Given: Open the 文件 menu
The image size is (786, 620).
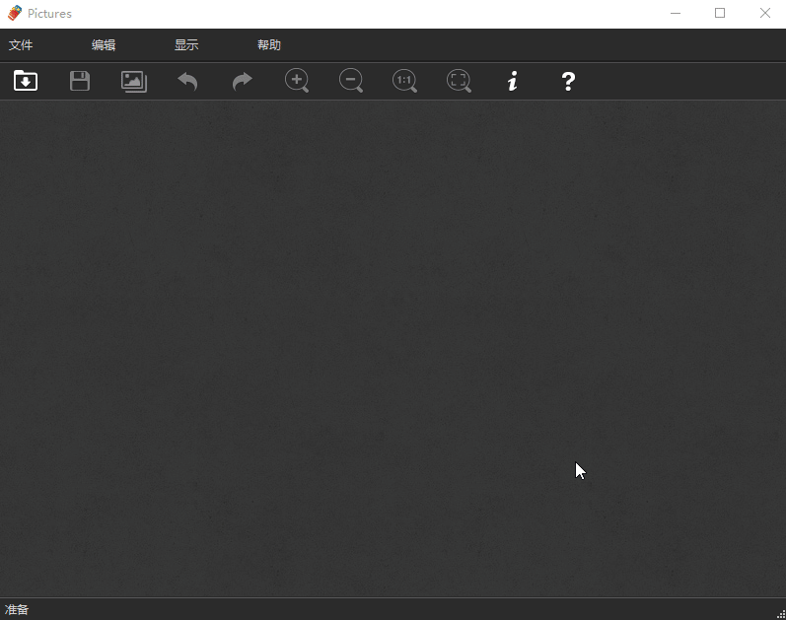Looking at the screenshot, I should pos(21,45).
